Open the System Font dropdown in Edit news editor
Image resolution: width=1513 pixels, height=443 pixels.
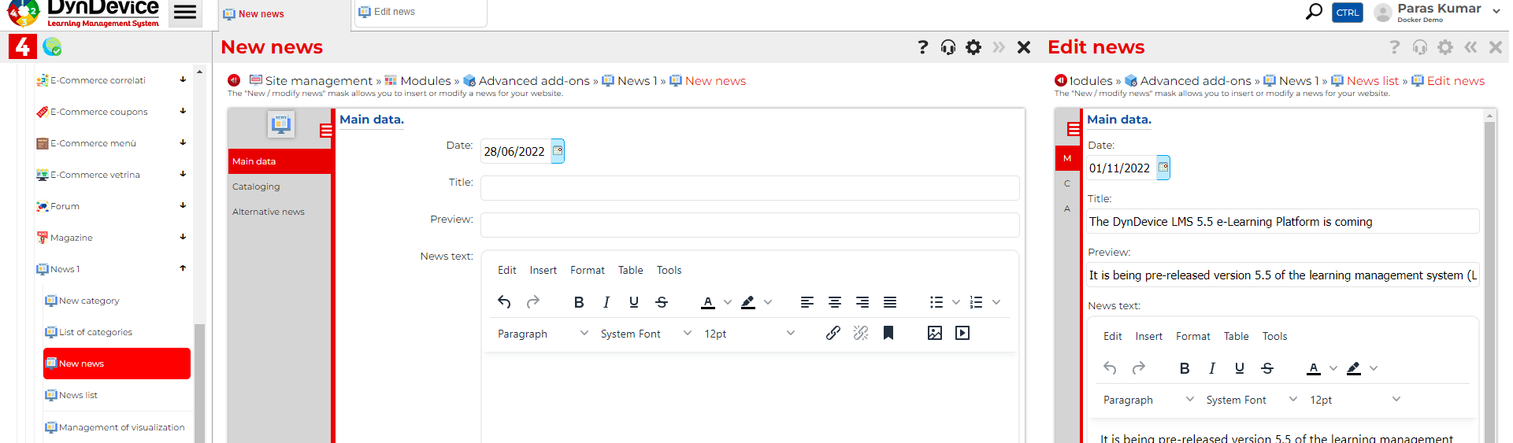click(x=1250, y=400)
